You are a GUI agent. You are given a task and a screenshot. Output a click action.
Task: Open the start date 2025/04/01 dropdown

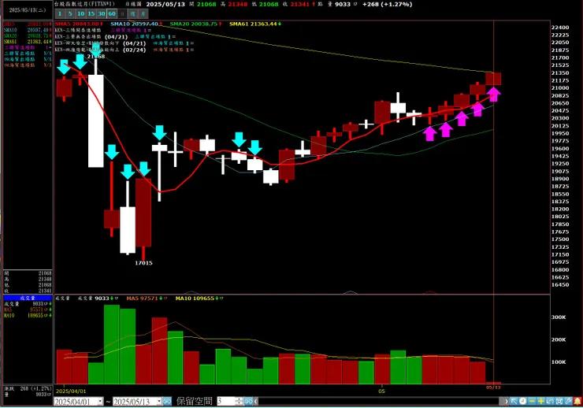click(x=100, y=402)
